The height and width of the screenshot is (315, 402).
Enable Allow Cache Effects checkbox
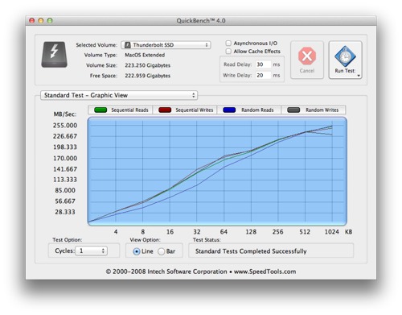228,51
